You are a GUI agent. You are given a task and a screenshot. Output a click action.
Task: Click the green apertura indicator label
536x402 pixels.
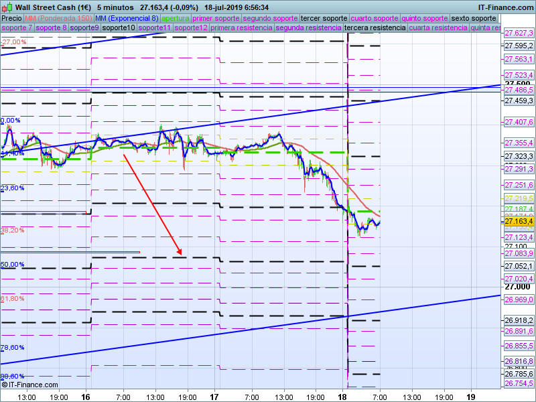tap(176, 18)
